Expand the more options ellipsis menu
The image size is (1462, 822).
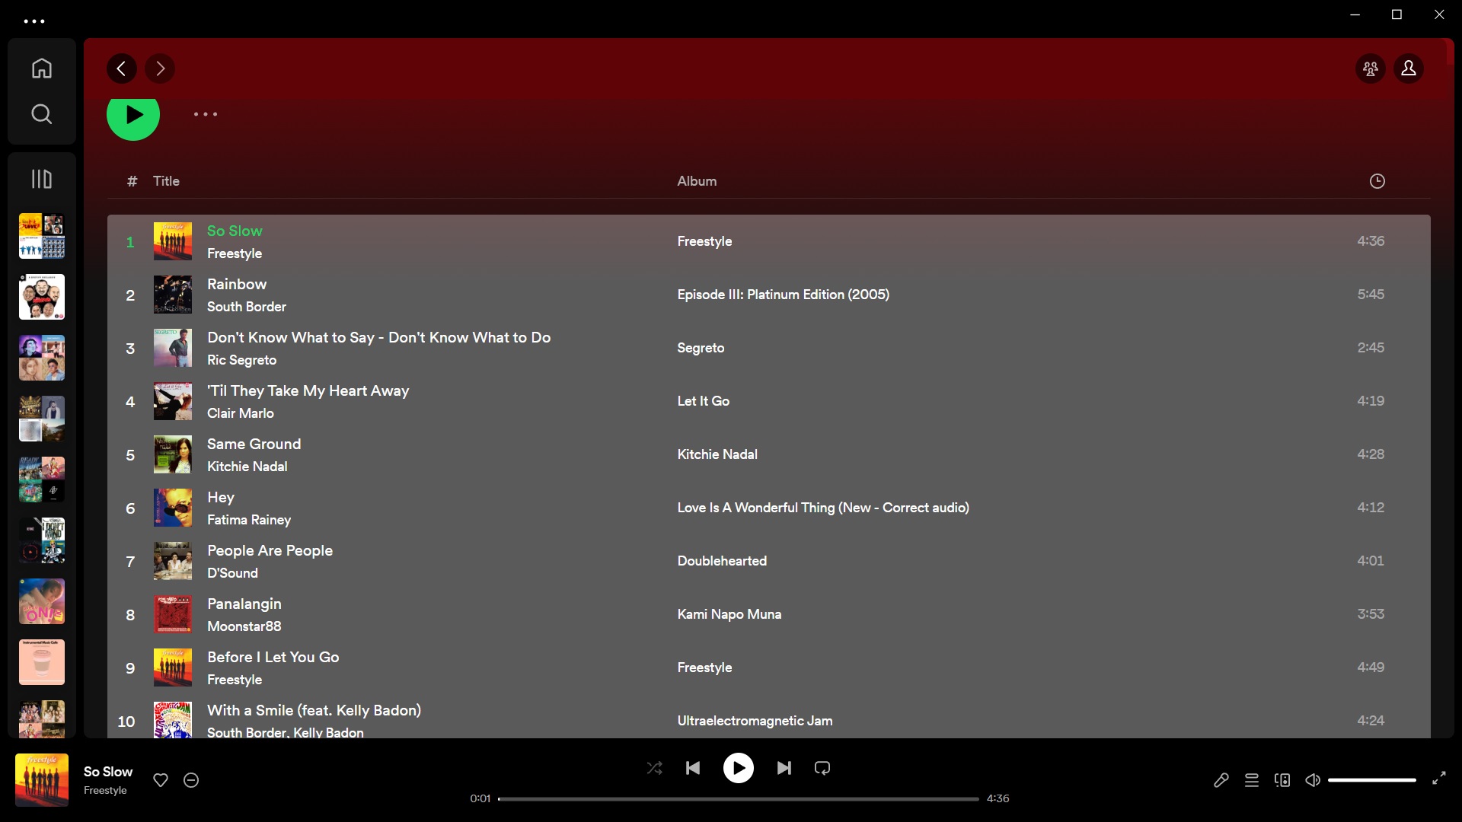206,116
